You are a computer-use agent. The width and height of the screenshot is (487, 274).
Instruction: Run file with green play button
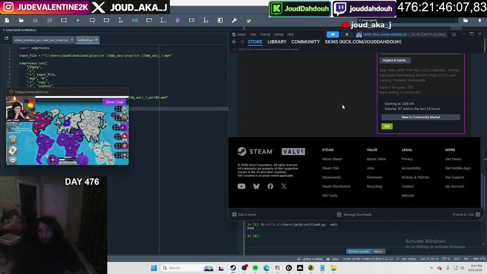click(78, 20)
